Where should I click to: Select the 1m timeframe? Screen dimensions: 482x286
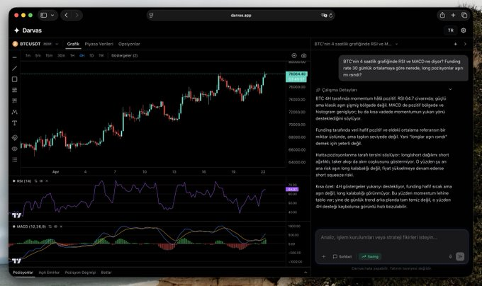click(28, 55)
